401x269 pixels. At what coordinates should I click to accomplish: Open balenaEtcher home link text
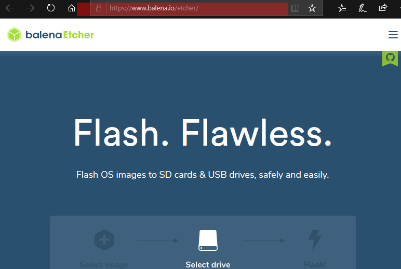[60, 35]
